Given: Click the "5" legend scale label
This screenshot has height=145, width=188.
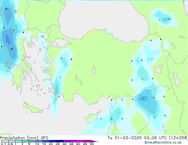Looking at the screenshot, I should click(29, 144).
